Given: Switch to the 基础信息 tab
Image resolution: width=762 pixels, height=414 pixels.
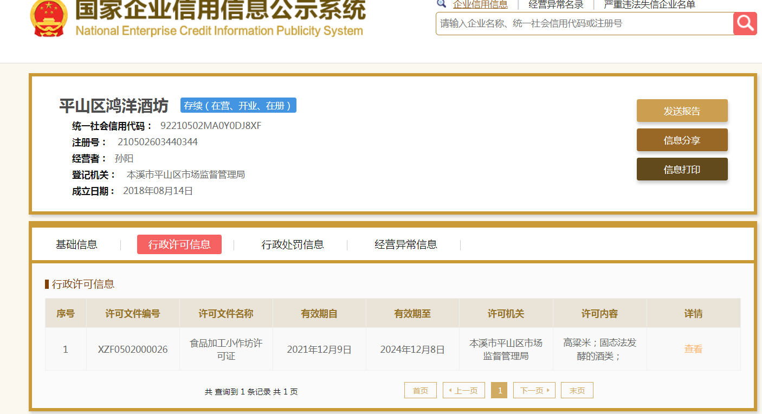Looking at the screenshot, I should (76, 244).
